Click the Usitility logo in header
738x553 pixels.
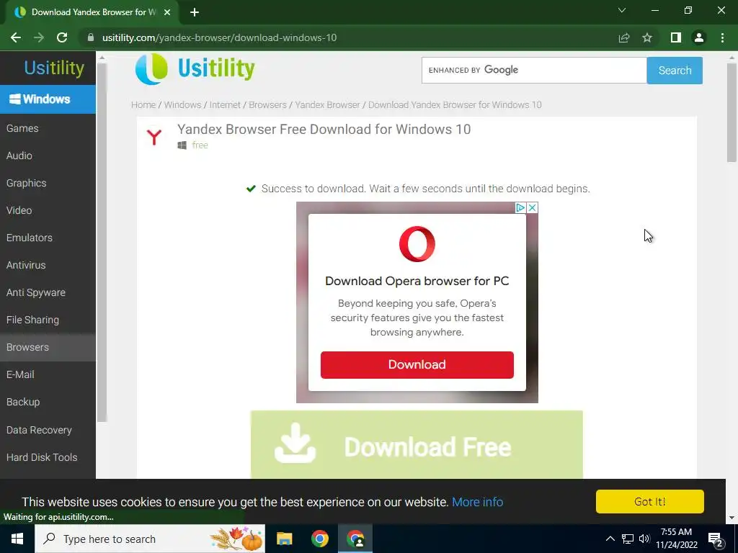[195, 68]
